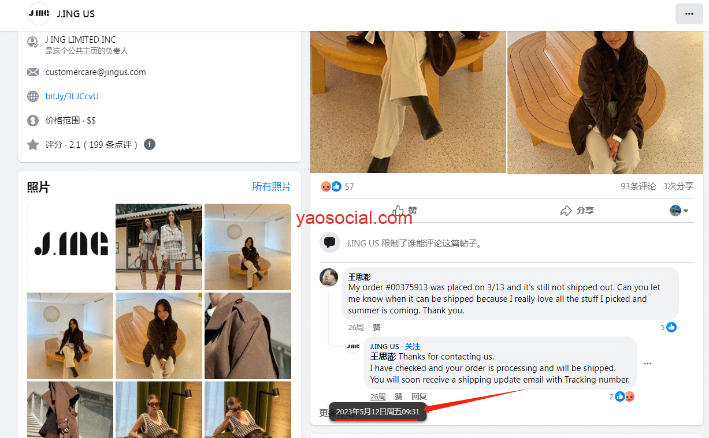Screen dimensions: 709x438
Task: Click the post reaction icons showing 57
Action: point(331,186)
